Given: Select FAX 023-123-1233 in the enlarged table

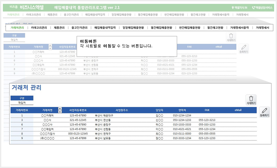Looking at the screenshot, I should (207, 138).
